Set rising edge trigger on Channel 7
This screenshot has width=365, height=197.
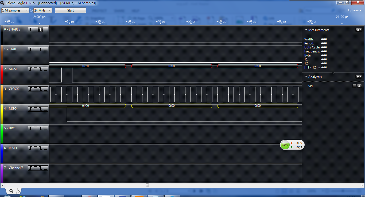30,168
